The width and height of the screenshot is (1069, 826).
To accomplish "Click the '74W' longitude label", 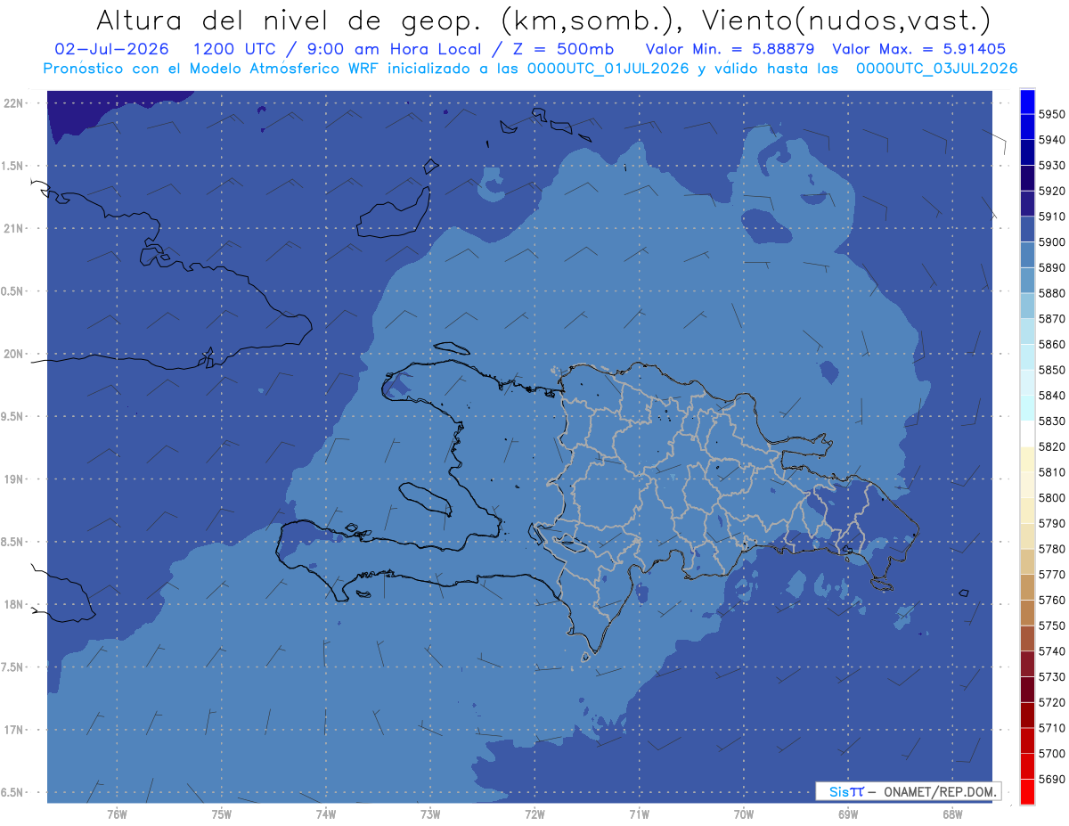I will (326, 814).
